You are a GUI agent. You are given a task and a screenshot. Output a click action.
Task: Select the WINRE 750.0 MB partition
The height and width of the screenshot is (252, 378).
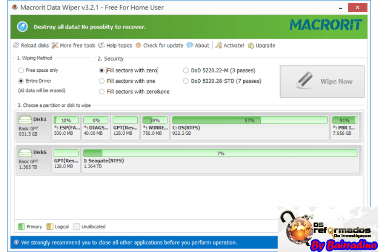pyautogui.click(x=155, y=127)
